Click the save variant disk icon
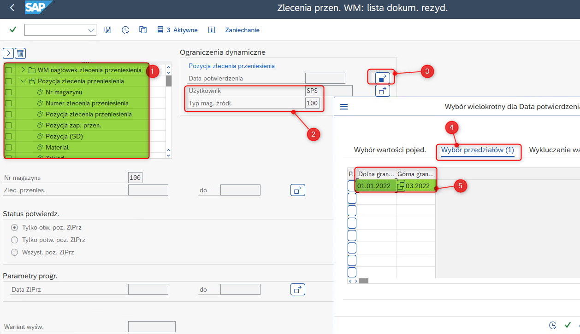This screenshot has height=334, width=580. click(108, 30)
